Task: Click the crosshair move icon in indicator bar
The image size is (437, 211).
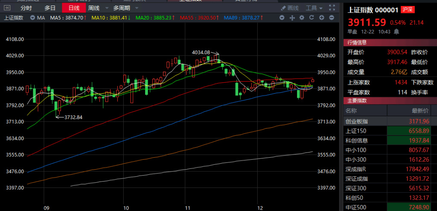Action: pos(292,18)
